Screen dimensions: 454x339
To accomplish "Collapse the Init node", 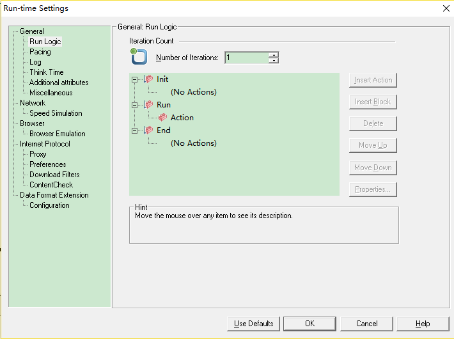I will pyautogui.click(x=134, y=79).
